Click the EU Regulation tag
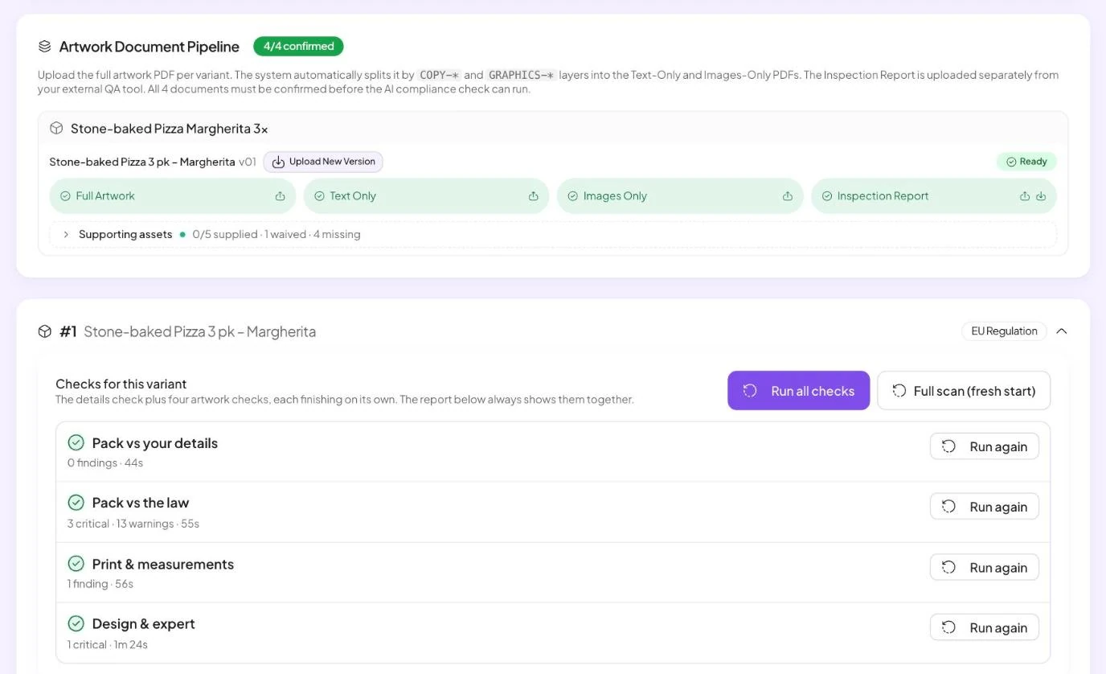Viewport: 1106px width, 674px height. pyautogui.click(x=1004, y=331)
